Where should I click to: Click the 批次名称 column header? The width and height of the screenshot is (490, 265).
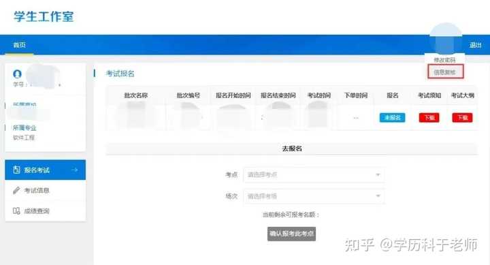(x=136, y=95)
